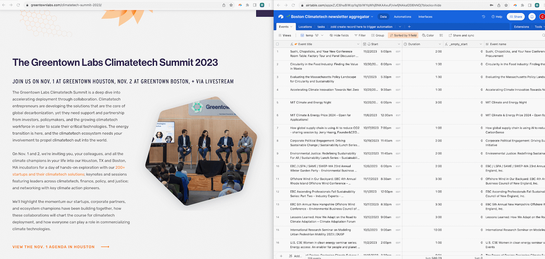The image size is (545, 259).
Task: Reload the Airtable browser window
Action: click(x=293, y=5)
